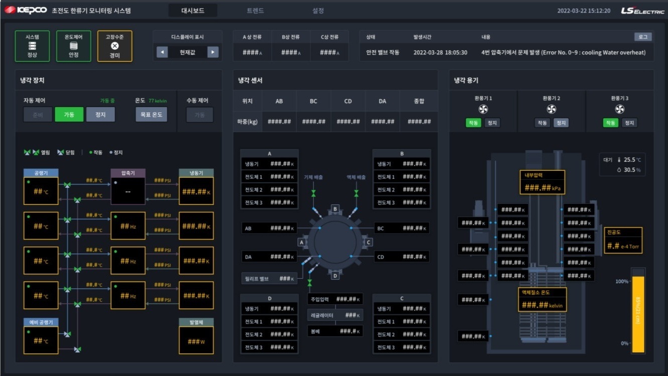Click the 온도제어 안정 status icon
Image resolution: width=668 pixels, height=376 pixels.
(x=74, y=46)
